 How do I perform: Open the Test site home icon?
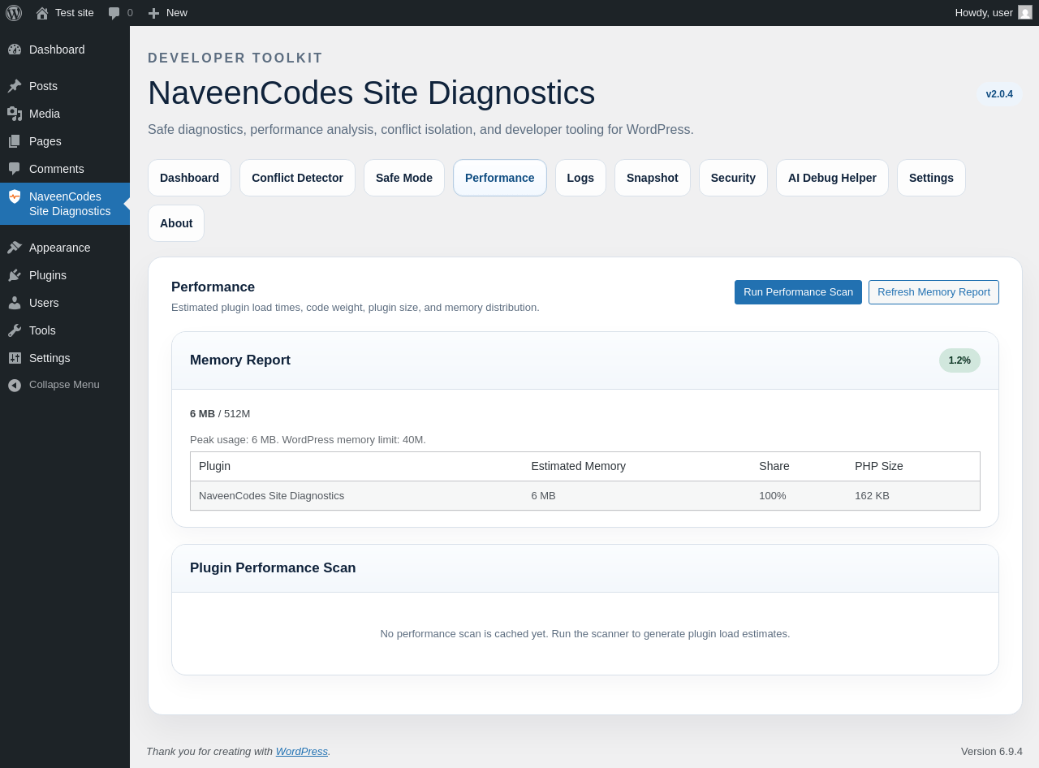coord(42,13)
